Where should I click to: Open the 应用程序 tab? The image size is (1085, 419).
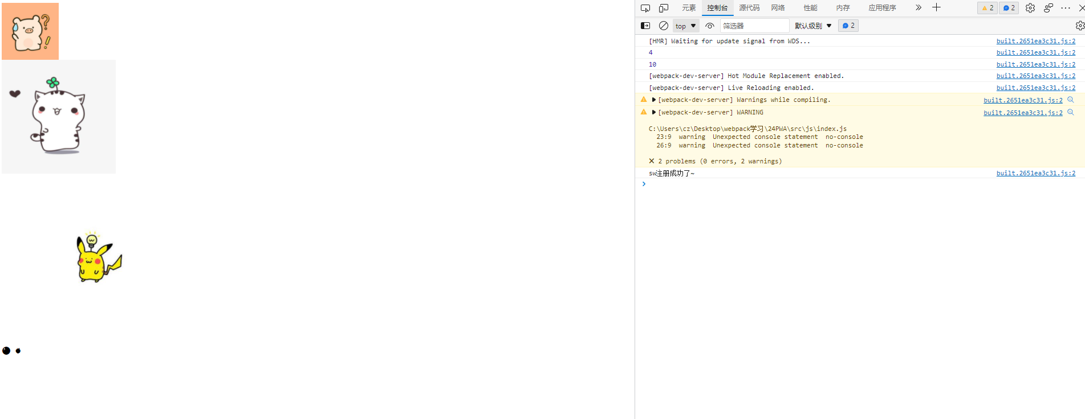tap(882, 8)
